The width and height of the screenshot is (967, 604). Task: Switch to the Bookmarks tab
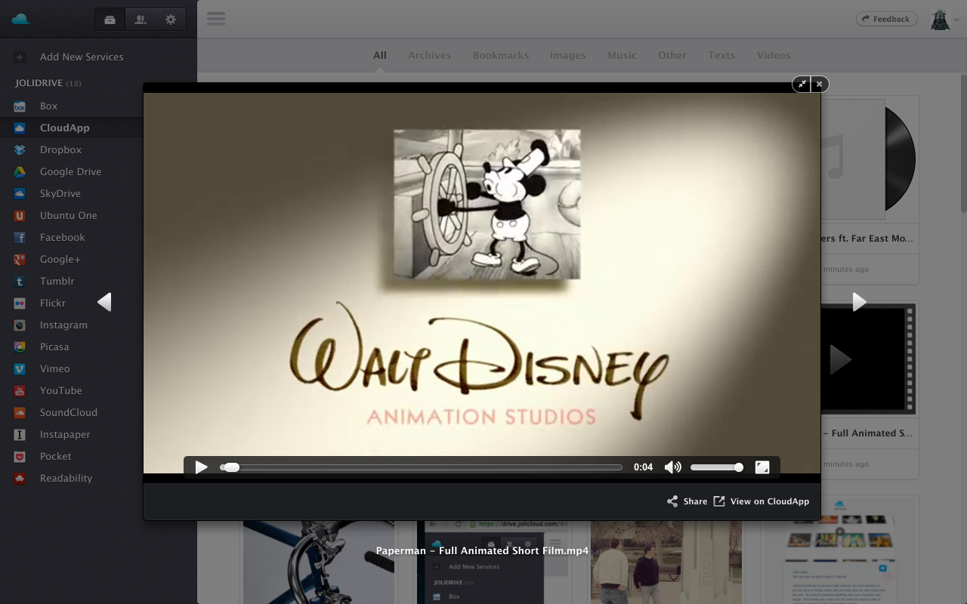tap(501, 55)
